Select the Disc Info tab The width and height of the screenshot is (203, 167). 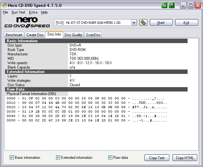54,34
